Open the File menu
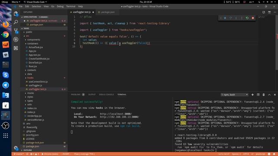 [x=20, y=6]
